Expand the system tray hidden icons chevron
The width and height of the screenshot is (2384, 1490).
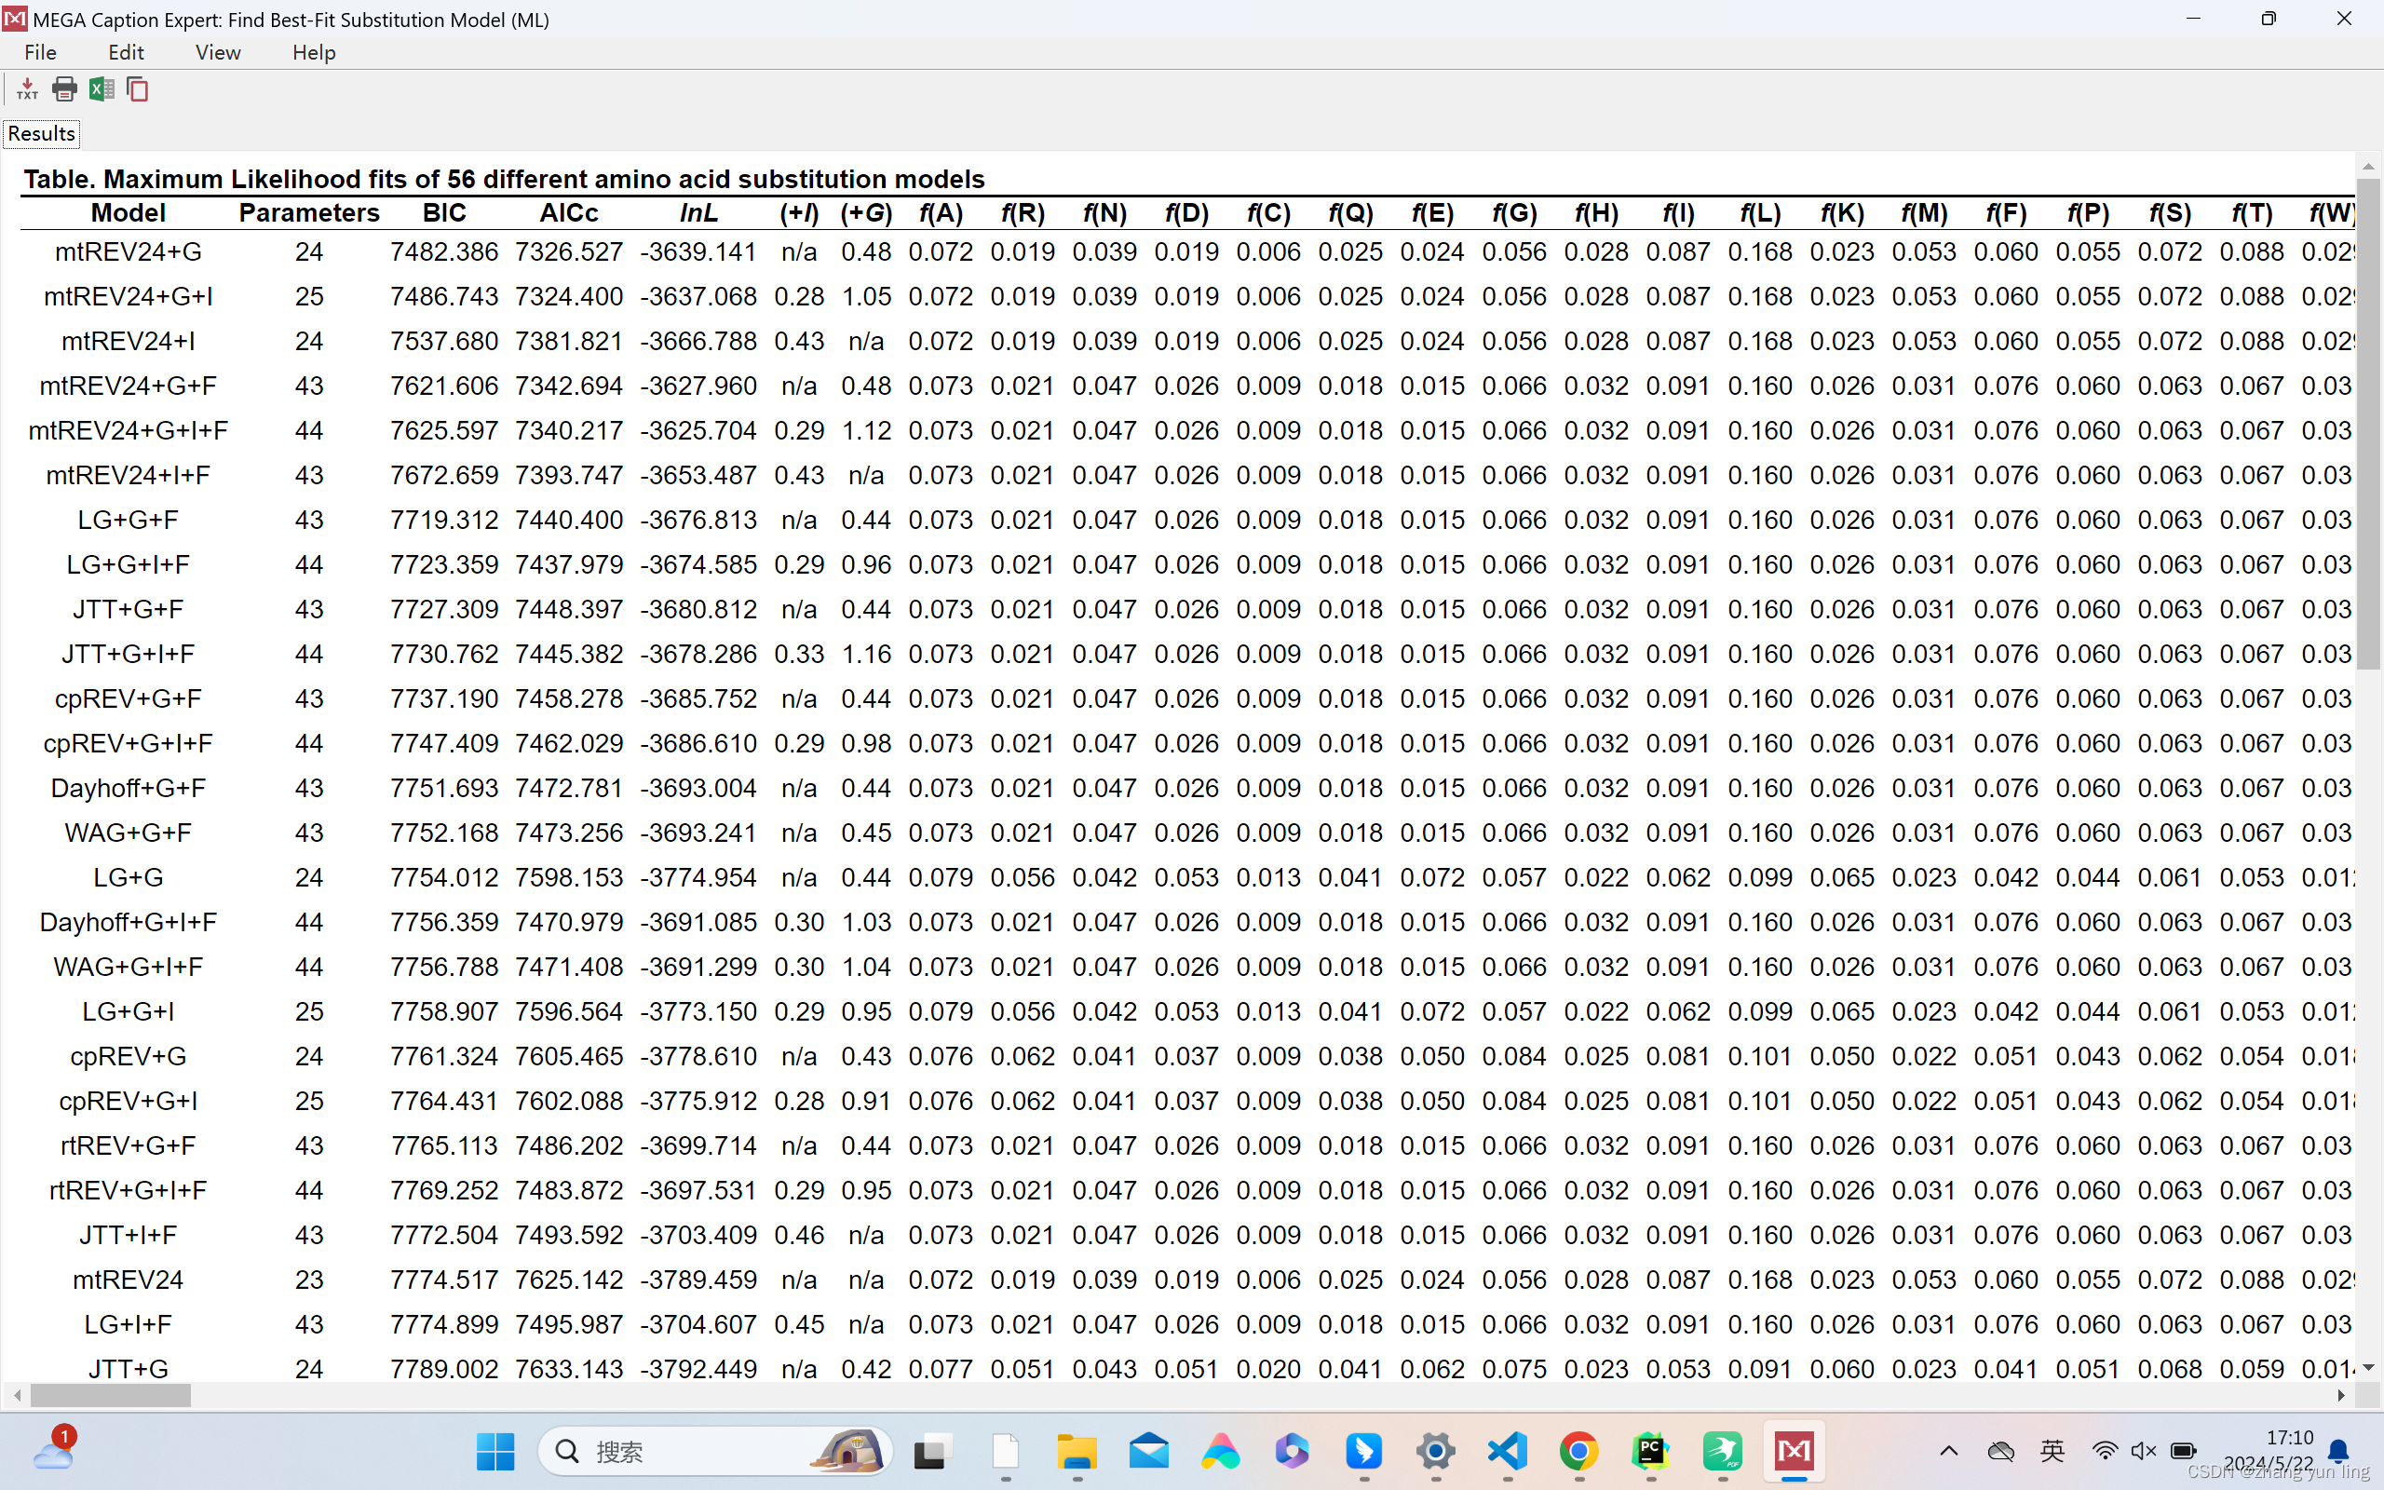tap(1948, 1451)
